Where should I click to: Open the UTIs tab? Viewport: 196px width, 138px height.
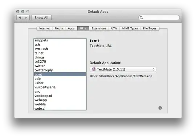[x=114, y=28]
